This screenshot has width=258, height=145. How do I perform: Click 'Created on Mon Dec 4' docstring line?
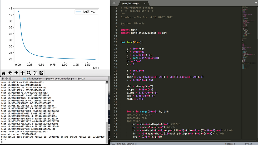[147, 17]
